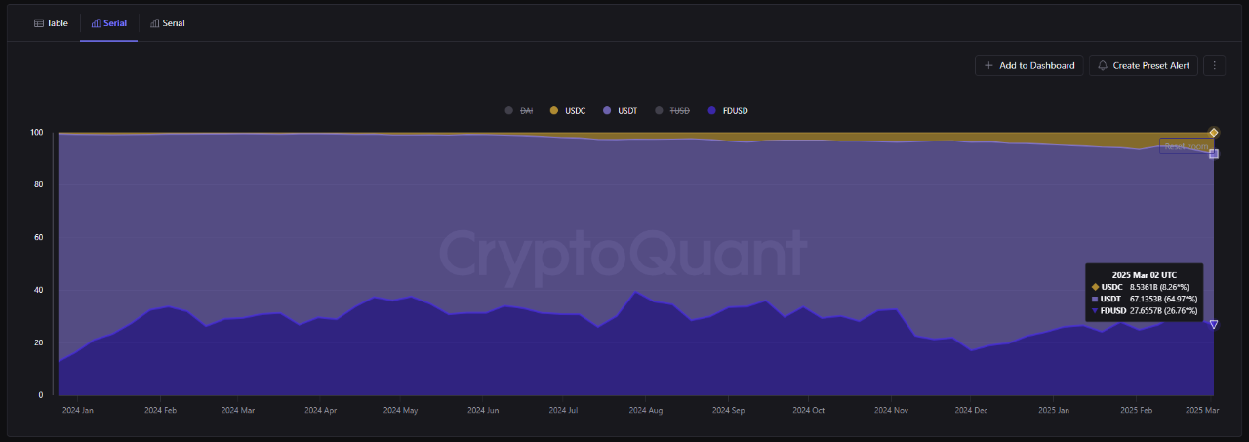
Task: Click the 80 value on the y-axis
Action: [x=40, y=184]
